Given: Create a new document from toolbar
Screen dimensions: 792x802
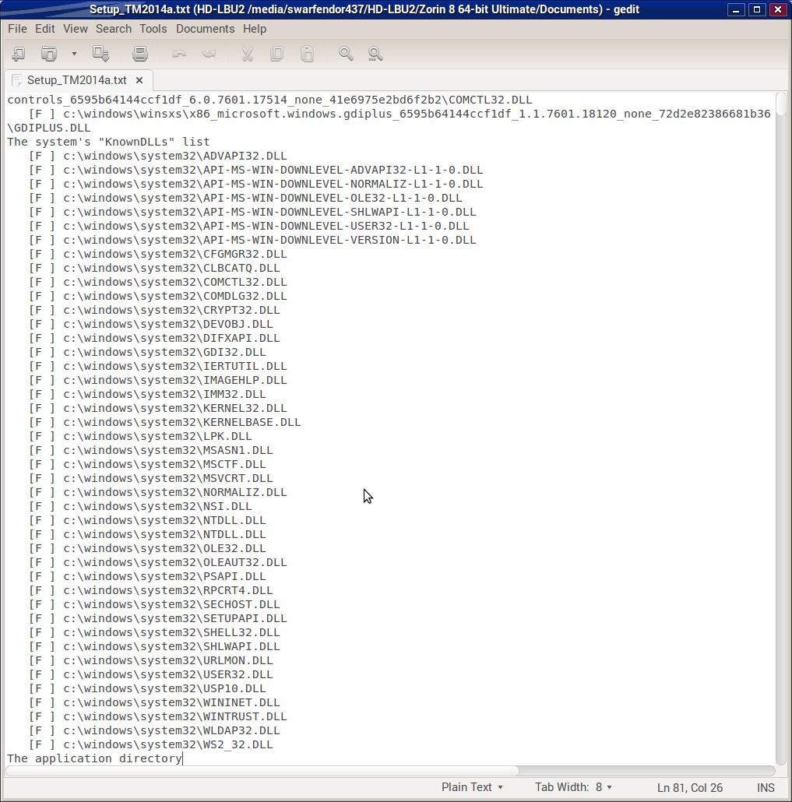Looking at the screenshot, I should click(18, 54).
